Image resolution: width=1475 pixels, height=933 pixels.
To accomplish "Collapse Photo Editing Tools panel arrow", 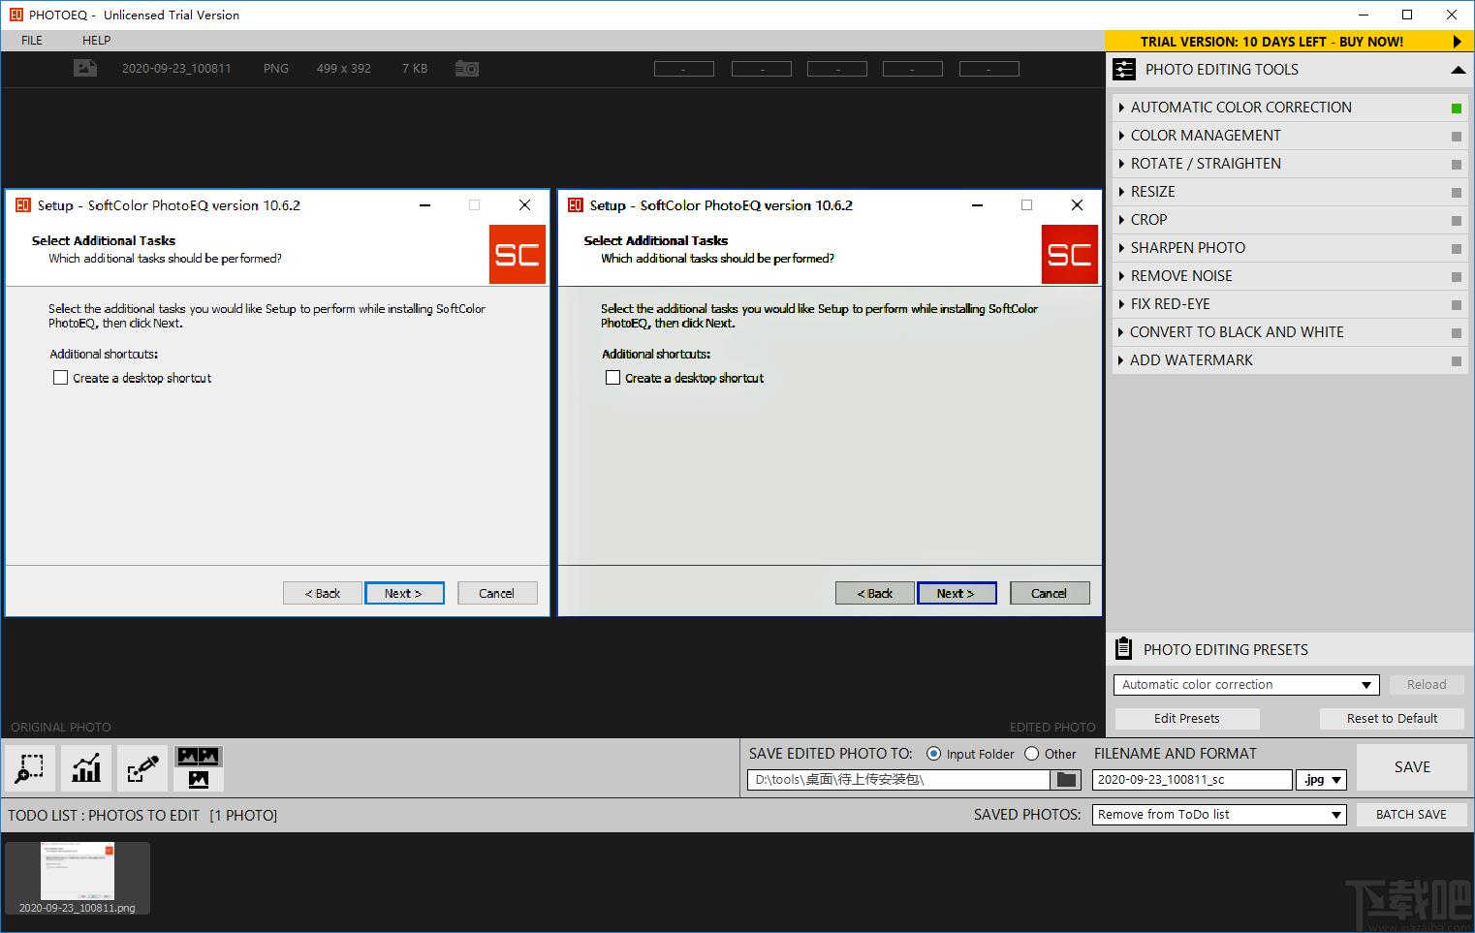I will (x=1458, y=70).
